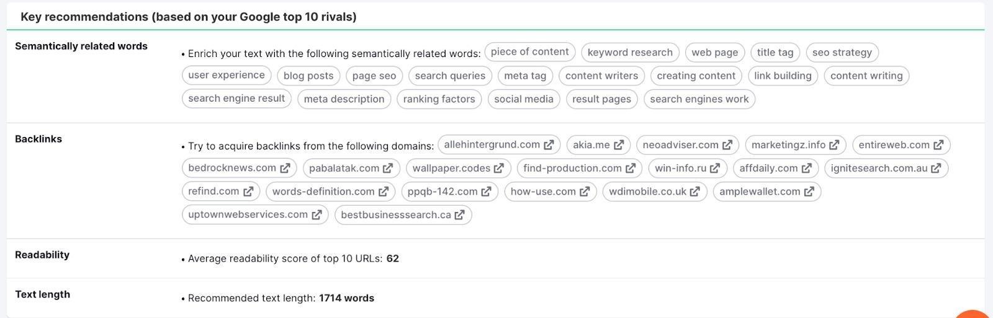This screenshot has width=993, height=318.
Task: Open external link icon for neoadviser.com
Action: tap(727, 145)
